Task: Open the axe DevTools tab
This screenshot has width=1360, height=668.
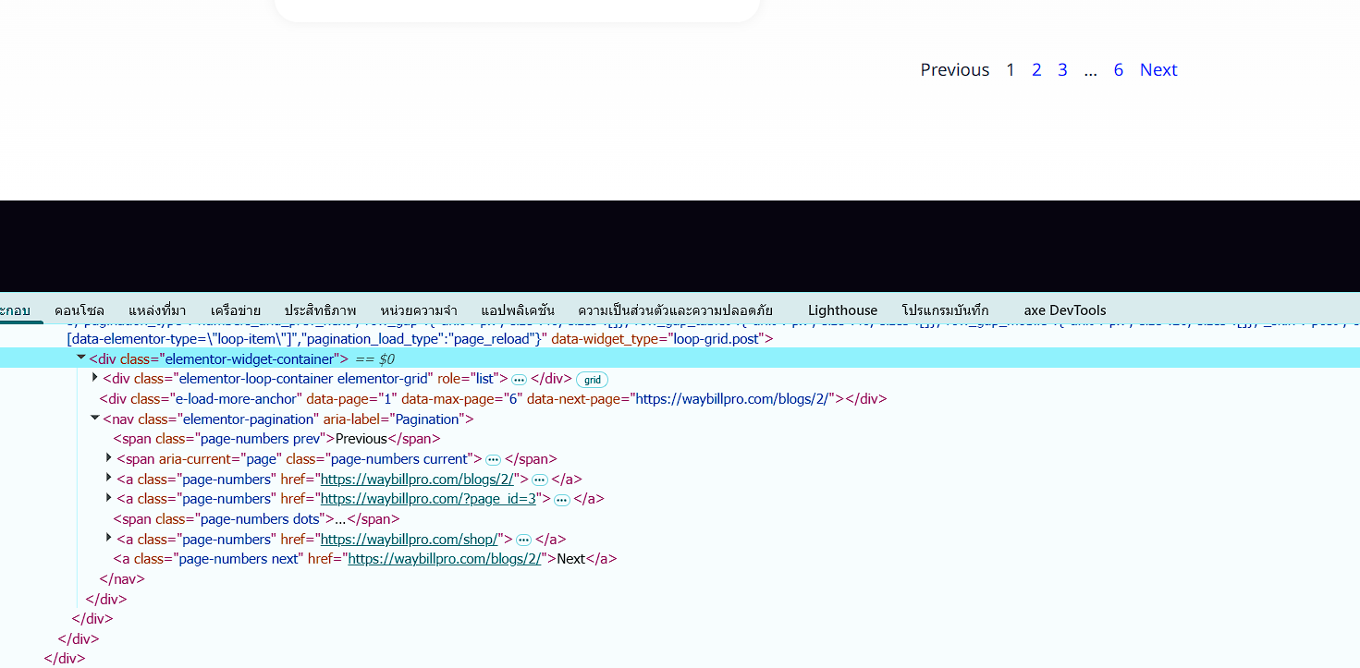Action: 1064,310
